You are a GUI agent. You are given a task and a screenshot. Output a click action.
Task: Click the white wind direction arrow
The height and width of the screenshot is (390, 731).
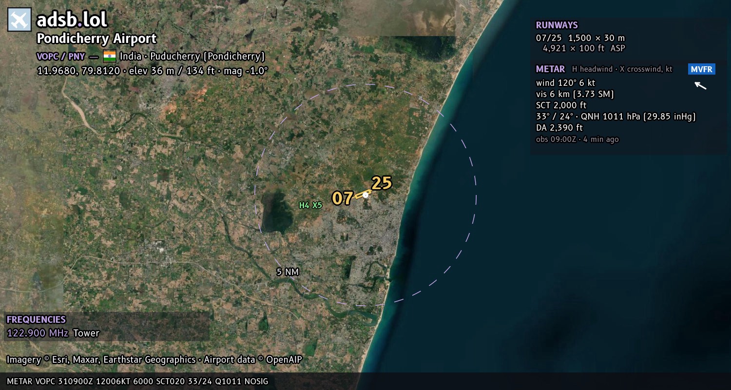[700, 86]
